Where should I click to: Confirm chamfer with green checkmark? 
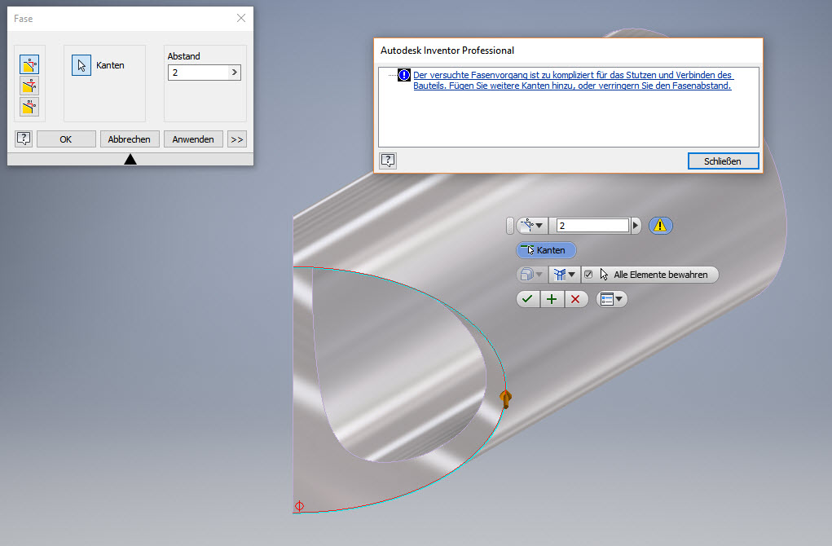point(527,299)
